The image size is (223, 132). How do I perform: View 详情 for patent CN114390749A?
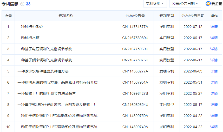click(214, 127)
